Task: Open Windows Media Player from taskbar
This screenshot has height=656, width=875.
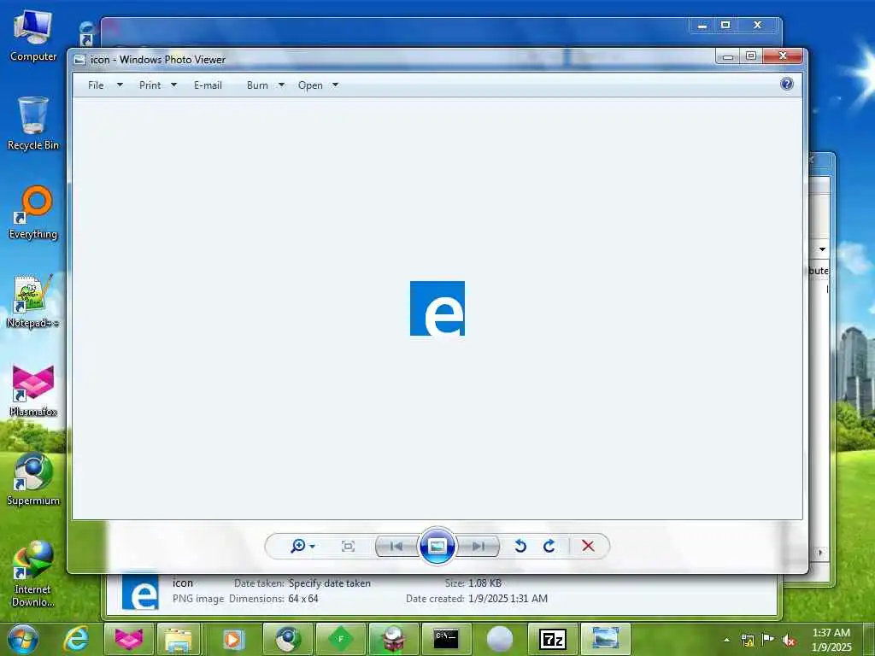Action: tap(232, 639)
